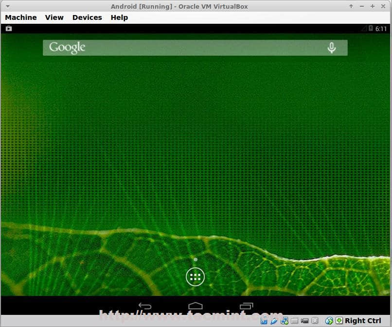Click the notification icon in Android status bar
The image size is (392, 327).
pyautogui.click(x=9, y=29)
